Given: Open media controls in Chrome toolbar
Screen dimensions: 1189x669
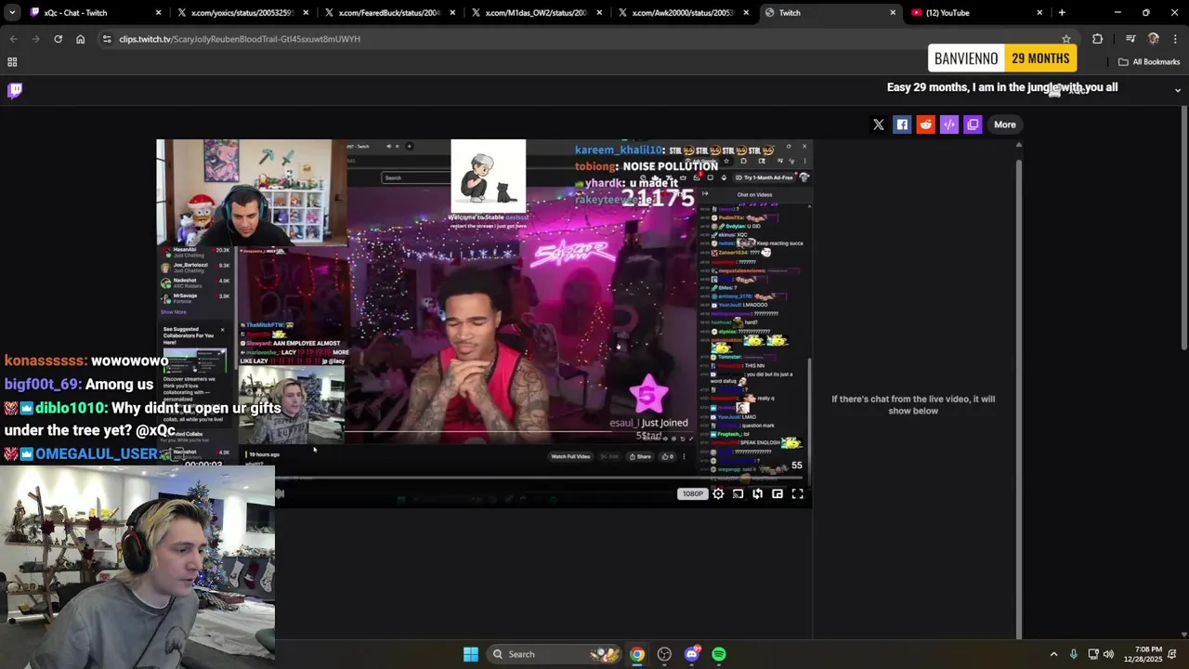Looking at the screenshot, I should (x=1130, y=39).
